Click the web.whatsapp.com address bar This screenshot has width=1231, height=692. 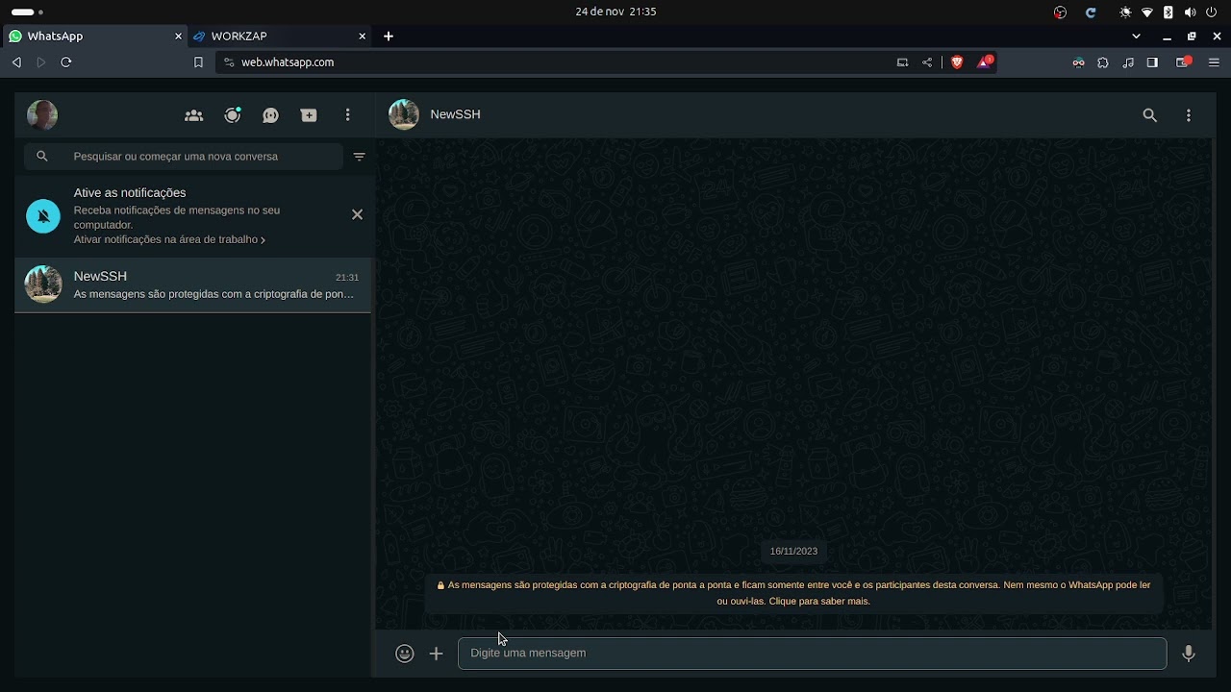556,62
